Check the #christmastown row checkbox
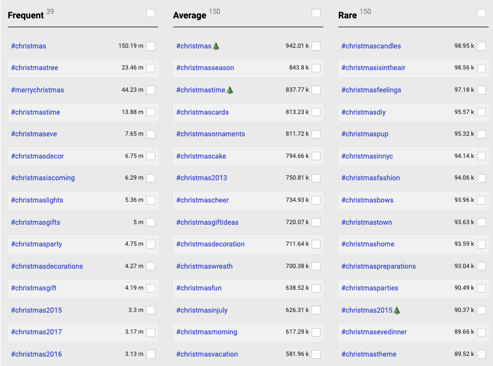The width and height of the screenshot is (493, 366). pos(481,222)
